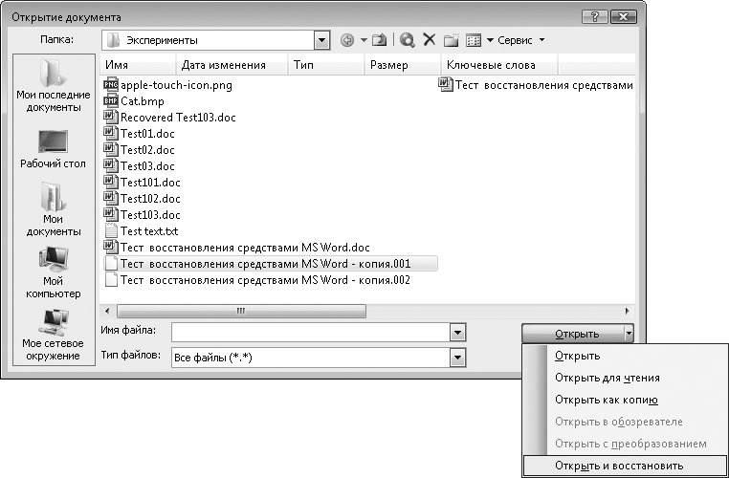Viewport: 729px width, 478px height.
Task: Select Открыть для чтения menu option
Action: pyautogui.click(x=607, y=378)
